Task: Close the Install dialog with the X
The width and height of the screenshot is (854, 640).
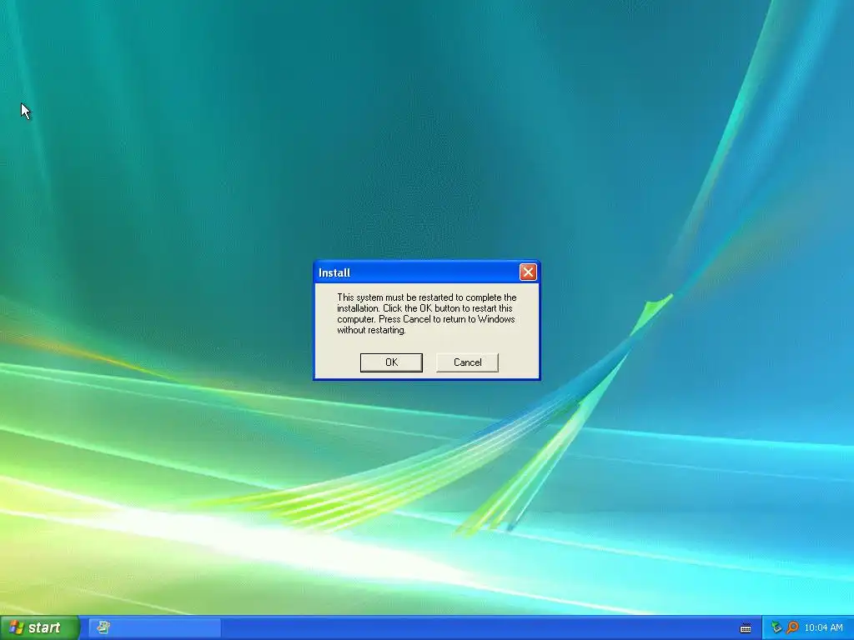Action: click(x=528, y=272)
